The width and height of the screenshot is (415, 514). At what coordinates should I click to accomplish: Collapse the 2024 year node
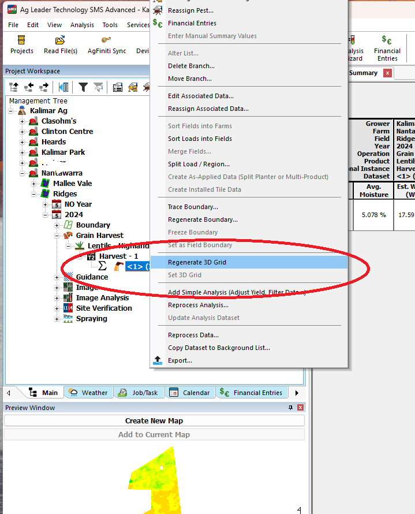click(45, 215)
